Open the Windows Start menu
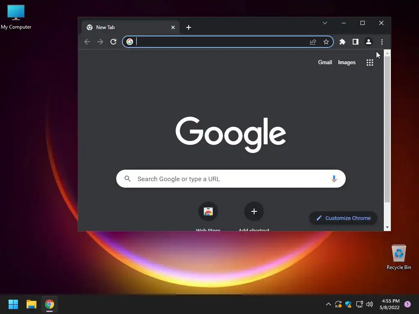The image size is (419, 314). 13,304
